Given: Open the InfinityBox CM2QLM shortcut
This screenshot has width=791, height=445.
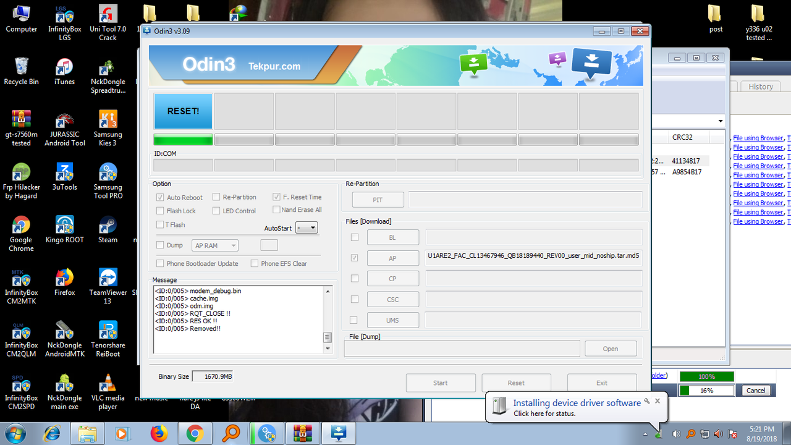Looking at the screenshot, I should (21, 339).
